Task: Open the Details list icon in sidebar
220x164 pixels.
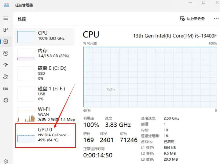Action: [x=5, y=88]
